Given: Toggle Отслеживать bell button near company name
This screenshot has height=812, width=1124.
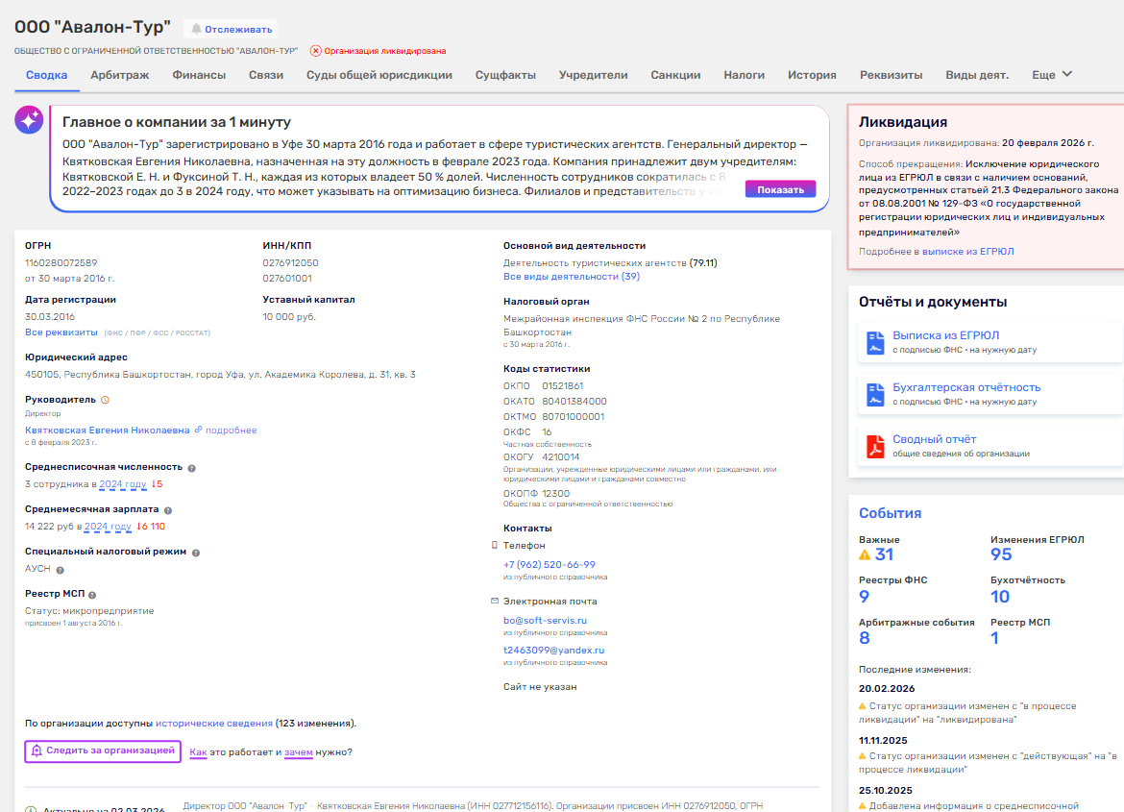Looking at the screenshot, I should pyautogui.click(x=230, y=29).
